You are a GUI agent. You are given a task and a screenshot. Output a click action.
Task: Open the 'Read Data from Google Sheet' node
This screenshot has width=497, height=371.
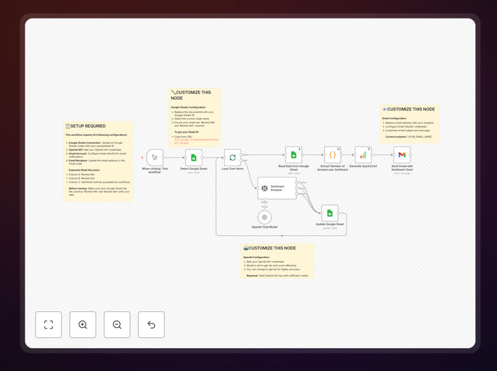pyautogui.click(x=293, y=155)
